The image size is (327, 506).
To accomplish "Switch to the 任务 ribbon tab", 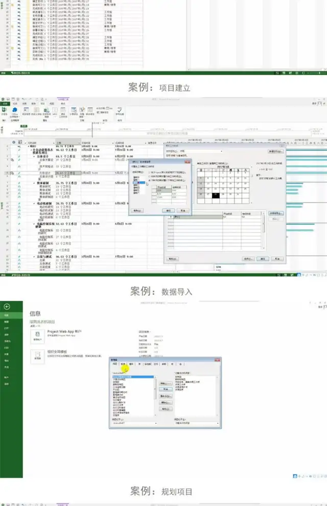I will click(x=15, y=104).
